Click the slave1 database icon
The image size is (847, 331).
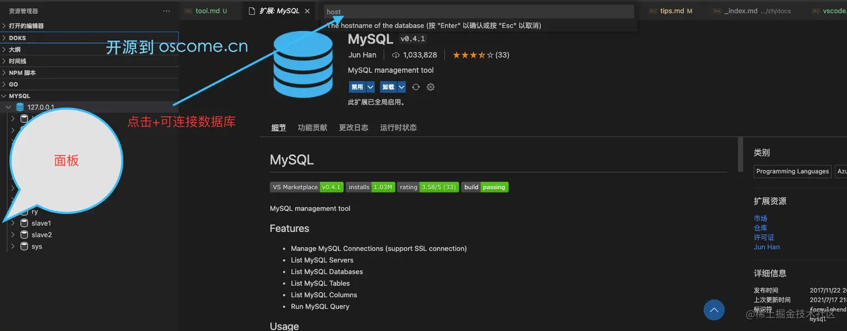[24, 223]
